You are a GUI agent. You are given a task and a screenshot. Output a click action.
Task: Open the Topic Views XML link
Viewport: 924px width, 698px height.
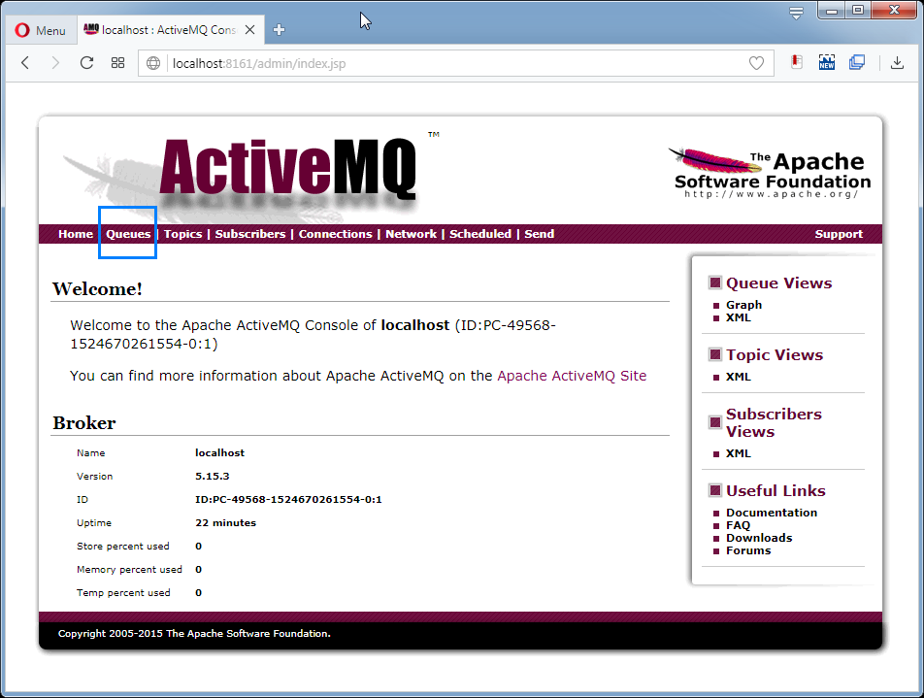click(x=739, y=377)
